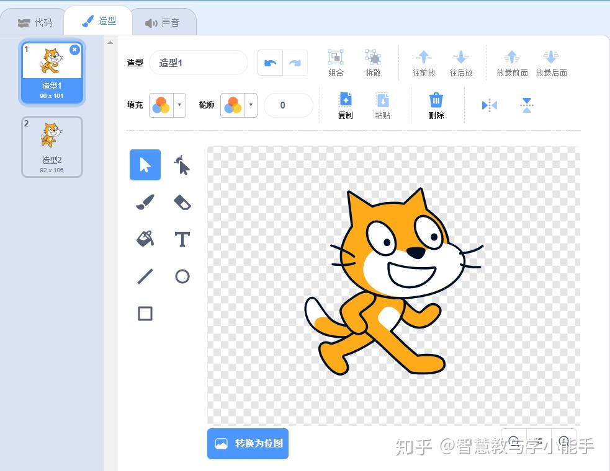Click the Redo arrow button
Viewport: 610px width, 471px height.
pyautogui.click(x=295, y=63)
